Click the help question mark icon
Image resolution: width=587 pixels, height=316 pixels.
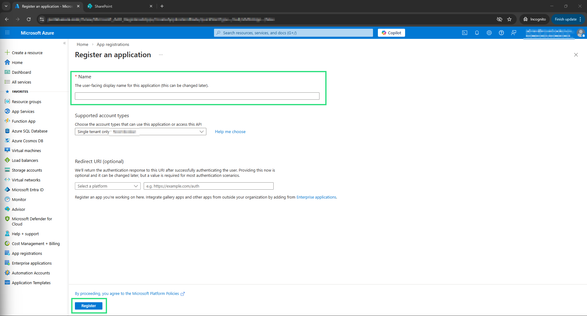point(501,33)
